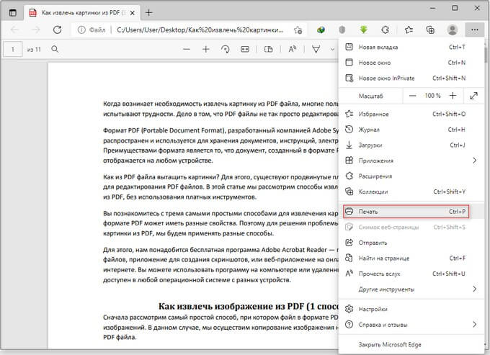Screen dimensions: 490x355
Task: Open the gray shield extension icon
Action: 342,30
